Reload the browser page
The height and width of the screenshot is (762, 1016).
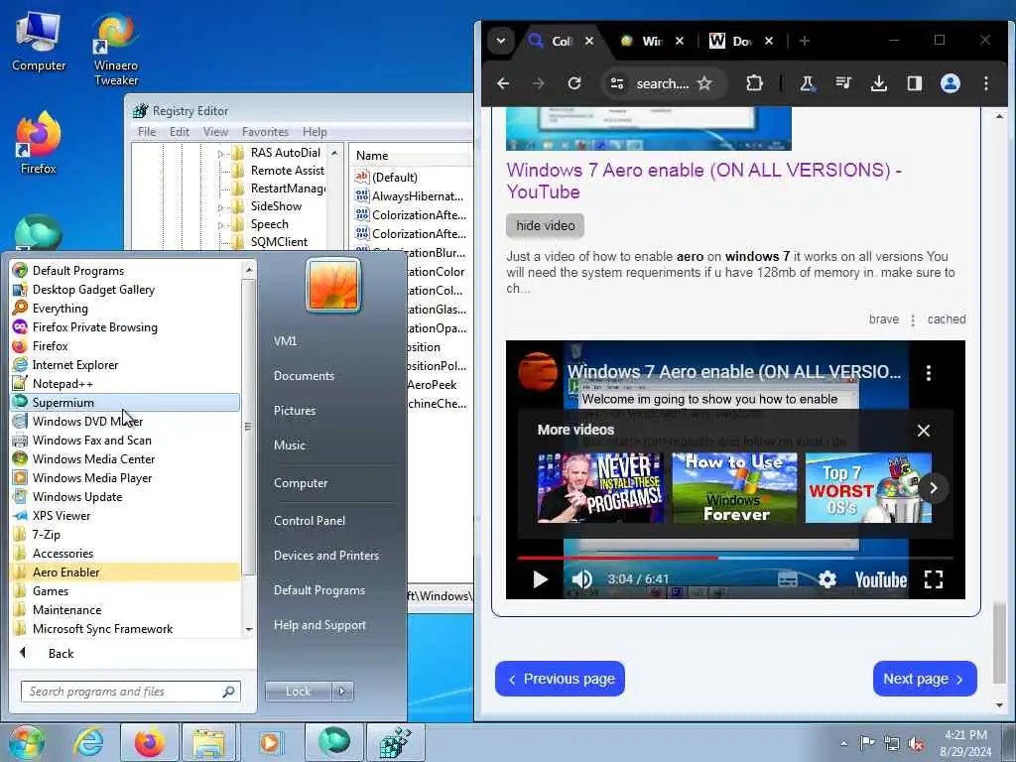574,83
